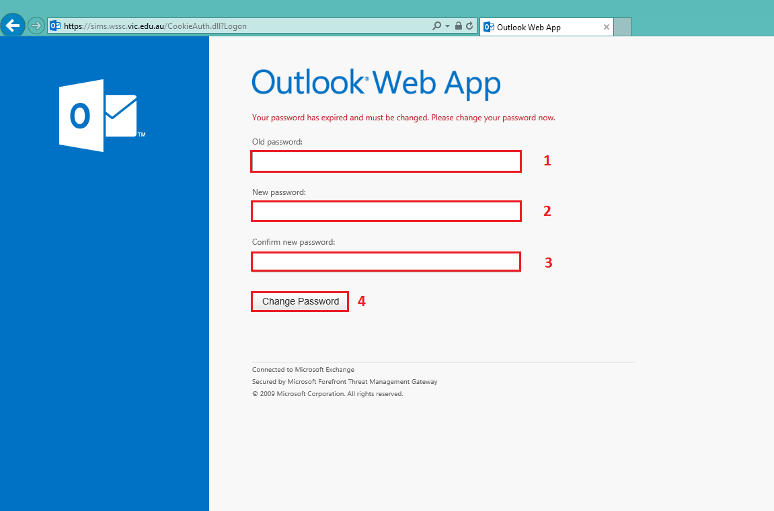
Task: Go back with the browser back arrow
Action: click(12, 25)
